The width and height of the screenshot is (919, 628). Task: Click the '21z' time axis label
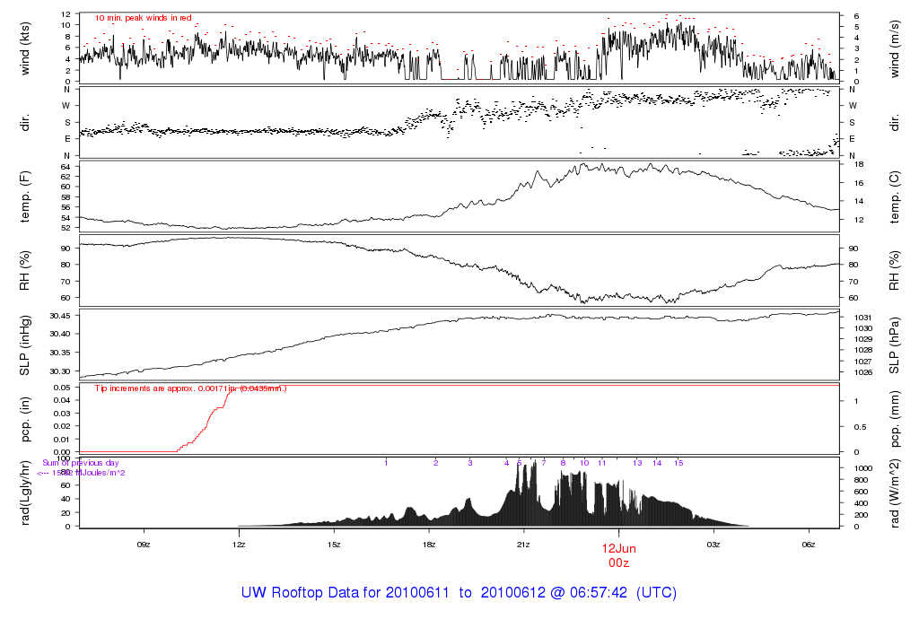coord(523,545)
